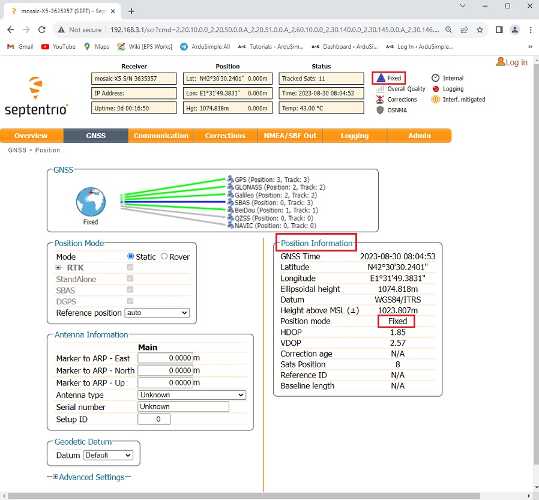Toggle the RTK checkbox
Image resolution: width=539 pixels, height=500 pixels.
tap(130, 267)
